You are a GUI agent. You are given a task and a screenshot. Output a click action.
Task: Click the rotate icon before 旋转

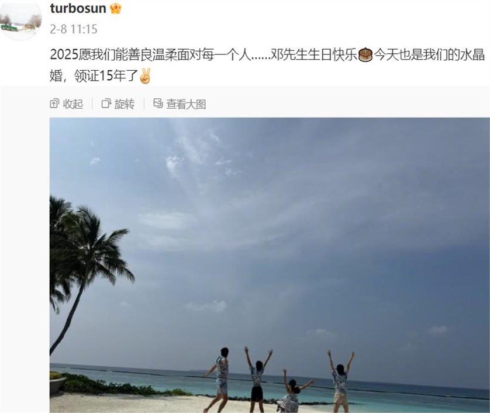point(106,104)
